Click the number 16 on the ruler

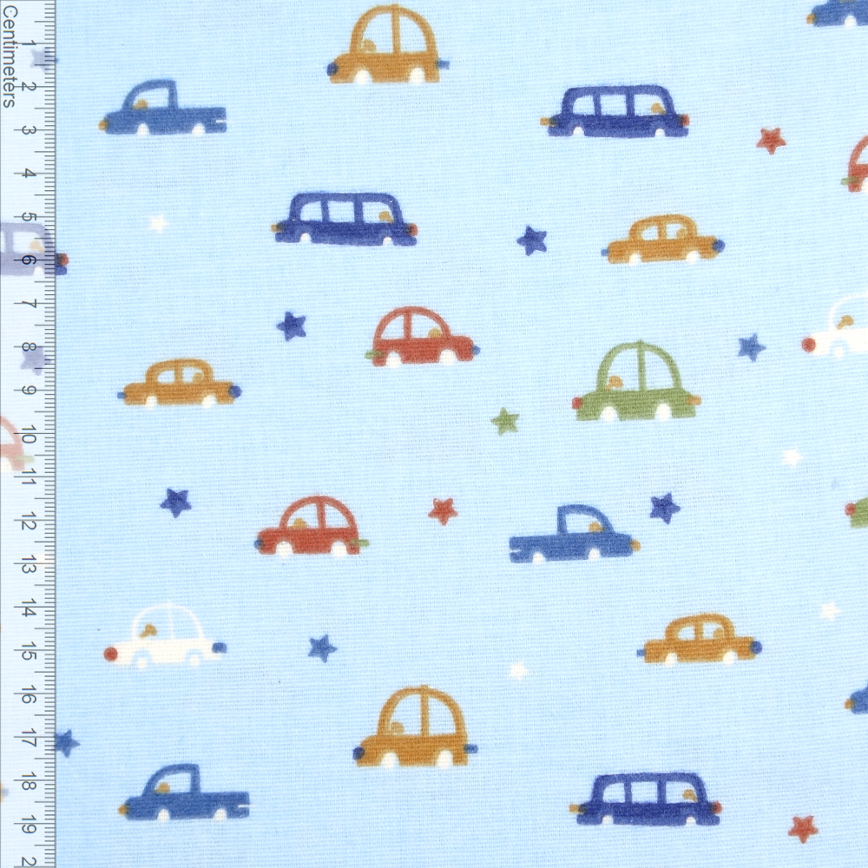coord(29,696)
